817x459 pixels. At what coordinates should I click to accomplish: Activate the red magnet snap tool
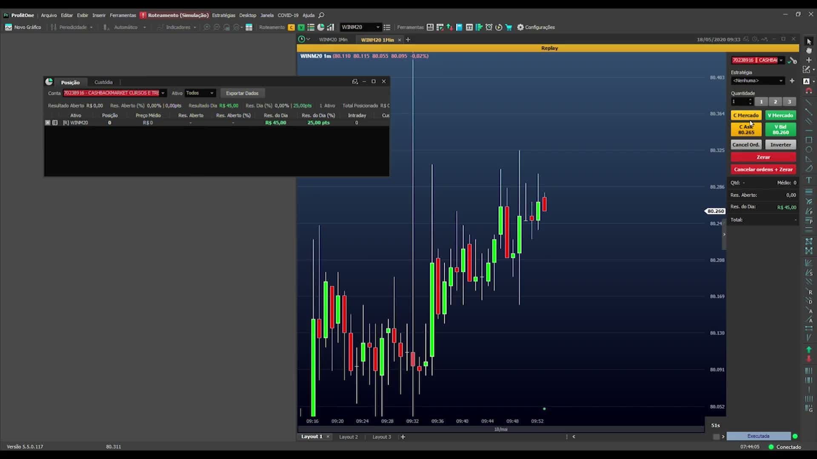click(809, 91)
